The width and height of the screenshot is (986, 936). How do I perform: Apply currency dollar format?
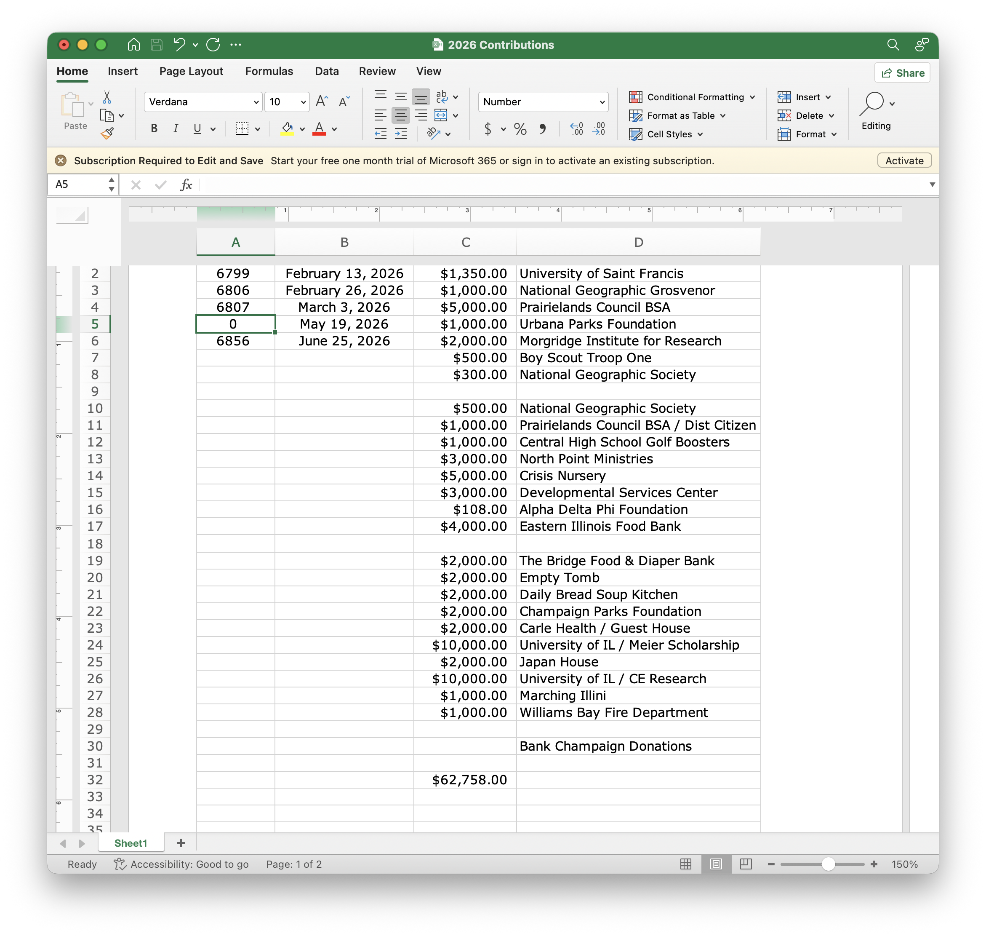tap(488, 129)
